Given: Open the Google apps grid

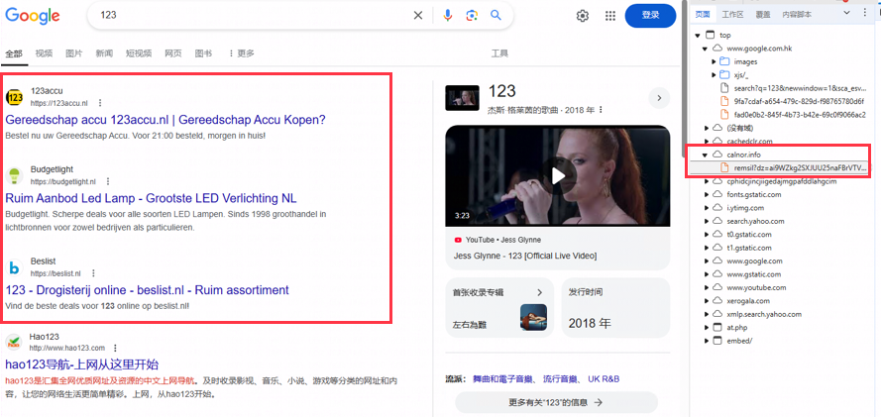Looking at the screenshot, I should (610, 16).
